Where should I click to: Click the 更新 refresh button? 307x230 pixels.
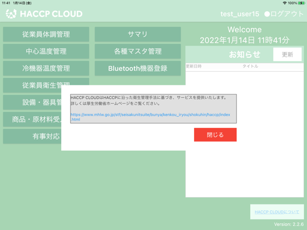point(287,54)
